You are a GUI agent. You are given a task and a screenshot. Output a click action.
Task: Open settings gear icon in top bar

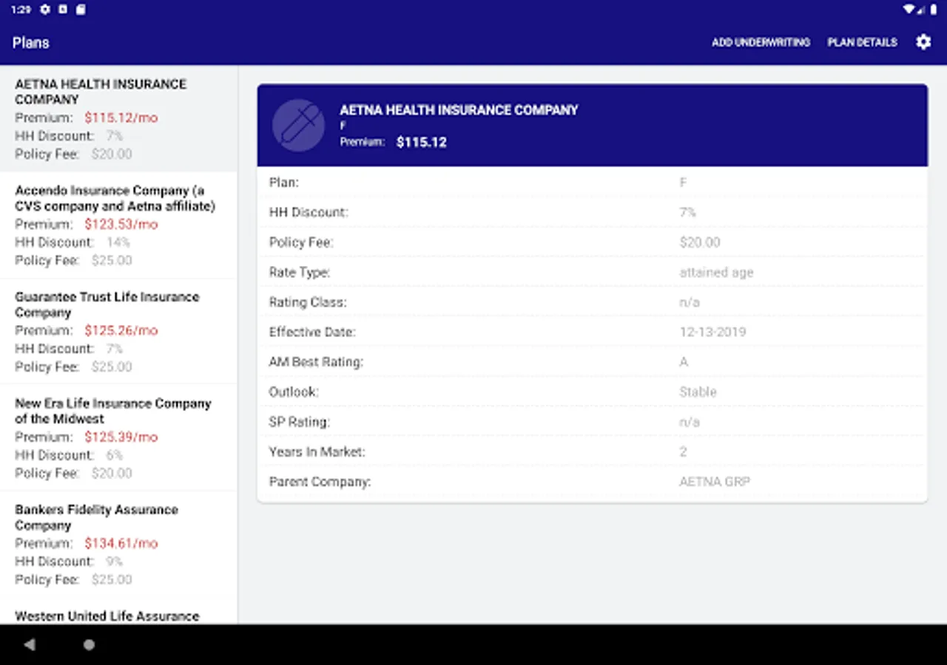point(923,42)
